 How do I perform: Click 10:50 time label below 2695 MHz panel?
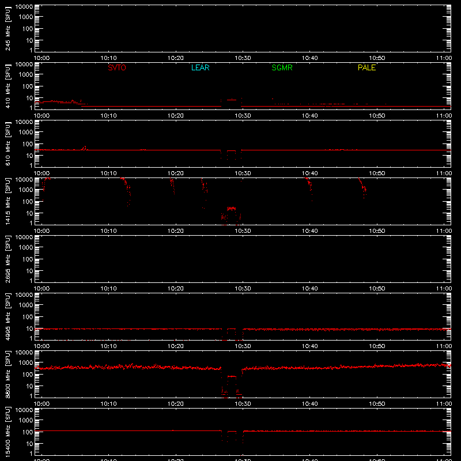coord(377,289)
